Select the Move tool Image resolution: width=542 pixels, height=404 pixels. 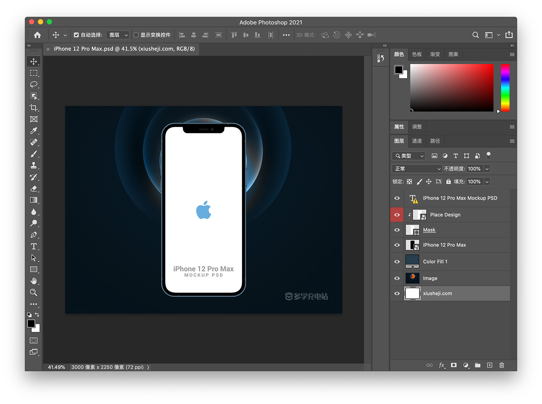pyautogui.click(x=34, y=61)
